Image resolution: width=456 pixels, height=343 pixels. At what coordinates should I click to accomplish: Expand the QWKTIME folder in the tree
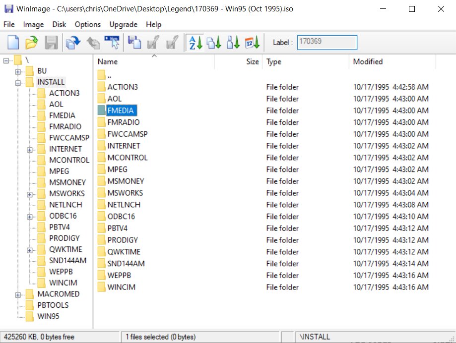coord(30,250)
